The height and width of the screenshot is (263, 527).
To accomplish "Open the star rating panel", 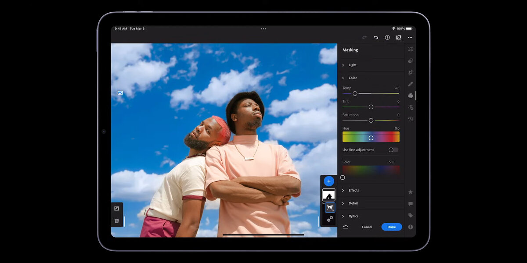I will (411, 192).
